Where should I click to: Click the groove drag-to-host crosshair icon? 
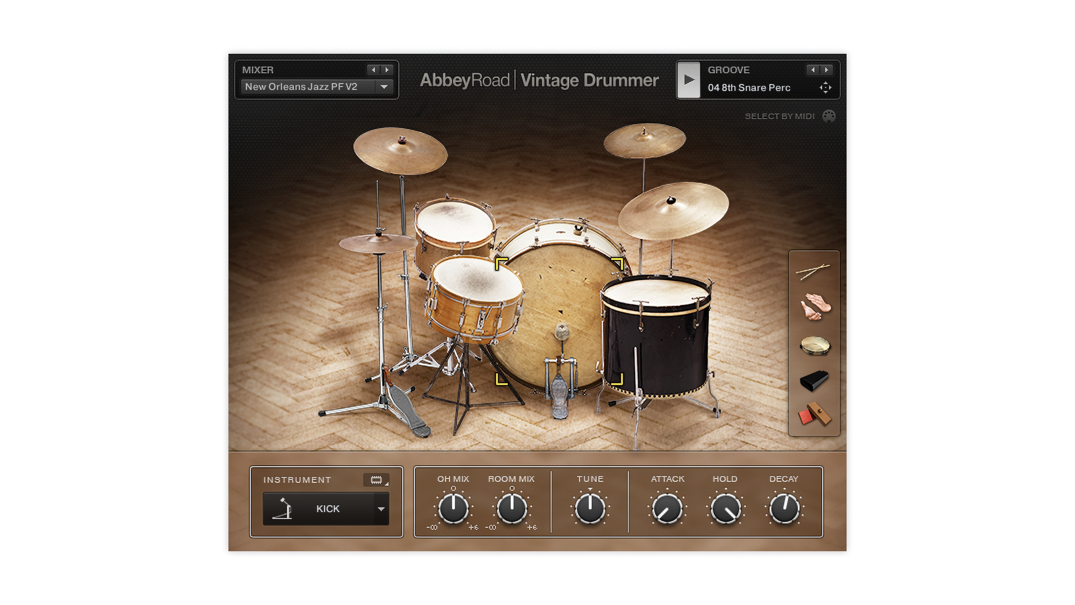pos(825,87)
